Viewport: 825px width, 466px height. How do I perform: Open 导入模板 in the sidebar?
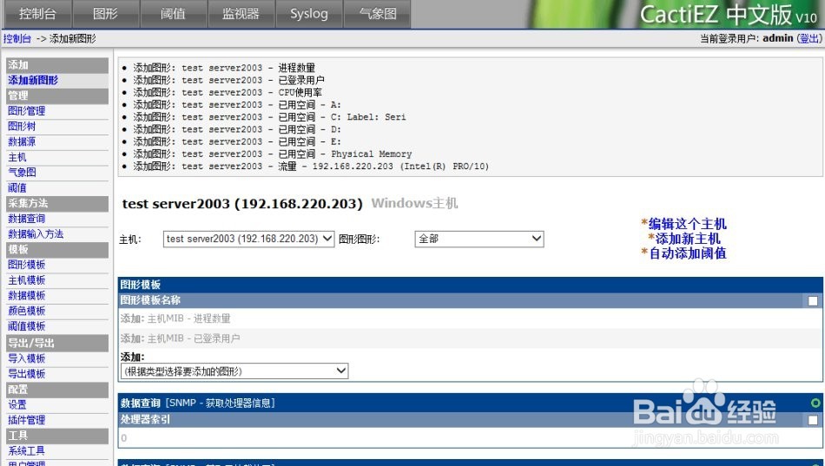point(26,358)
